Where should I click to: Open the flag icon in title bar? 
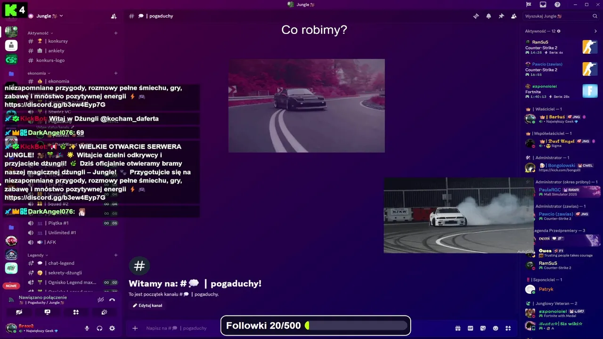[x=529, y=5]
